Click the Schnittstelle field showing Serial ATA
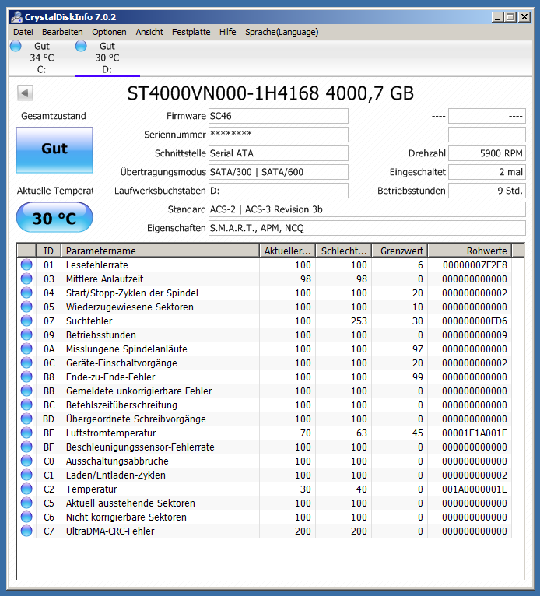The height and width of the screenshot is (596, 540). (279, 153)
